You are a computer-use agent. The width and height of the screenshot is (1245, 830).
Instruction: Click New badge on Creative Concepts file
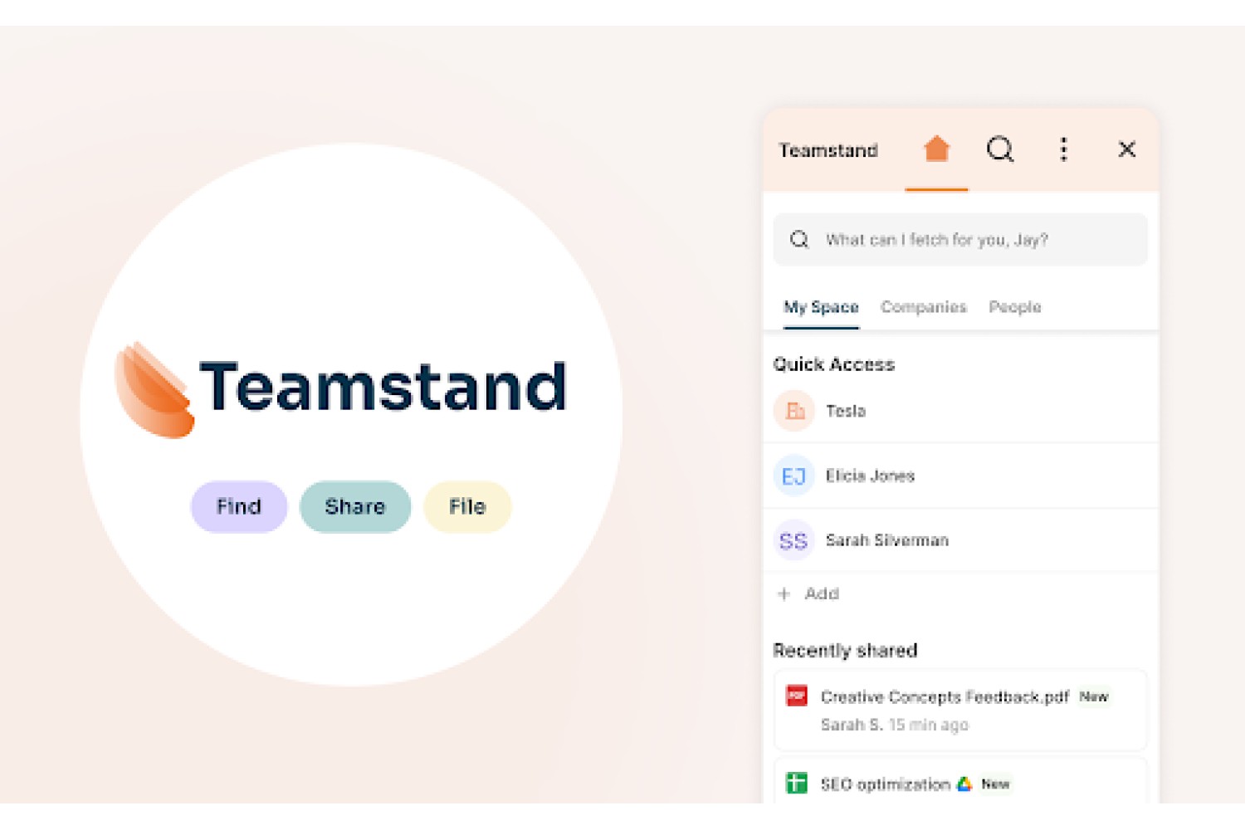[1094, 696]
